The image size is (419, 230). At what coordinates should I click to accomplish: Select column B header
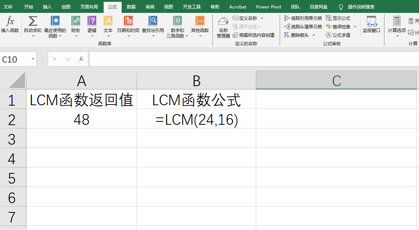(196, 80)
